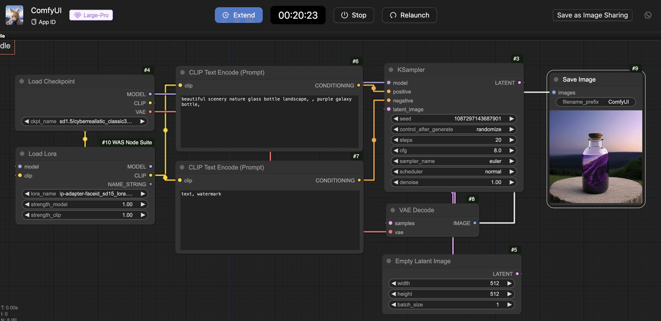Image resolution: width=661 pixels, height=321 pixels.
Task: Copy the App ID using its icon
Action: [x=34, y=22]
